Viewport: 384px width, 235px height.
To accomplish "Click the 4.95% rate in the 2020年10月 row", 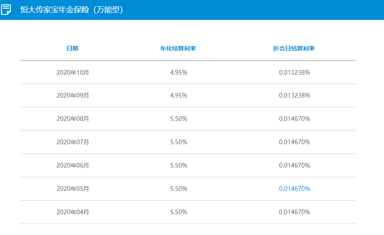I will pyautogui.click(x=178, y=73).
